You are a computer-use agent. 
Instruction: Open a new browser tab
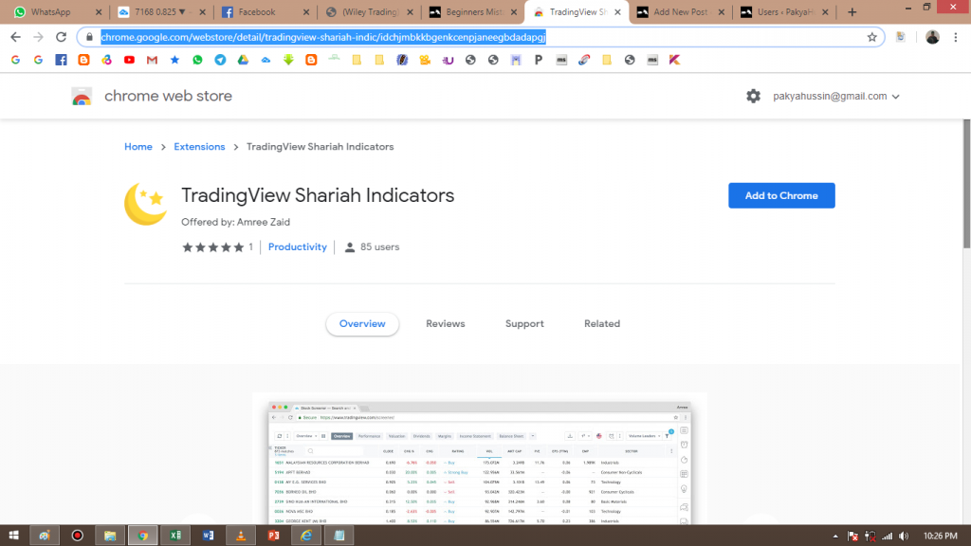[852, 11]
